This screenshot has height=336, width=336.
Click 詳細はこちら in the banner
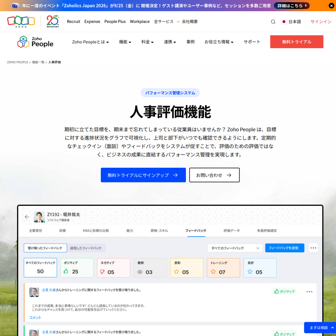[x=291, y=6]
